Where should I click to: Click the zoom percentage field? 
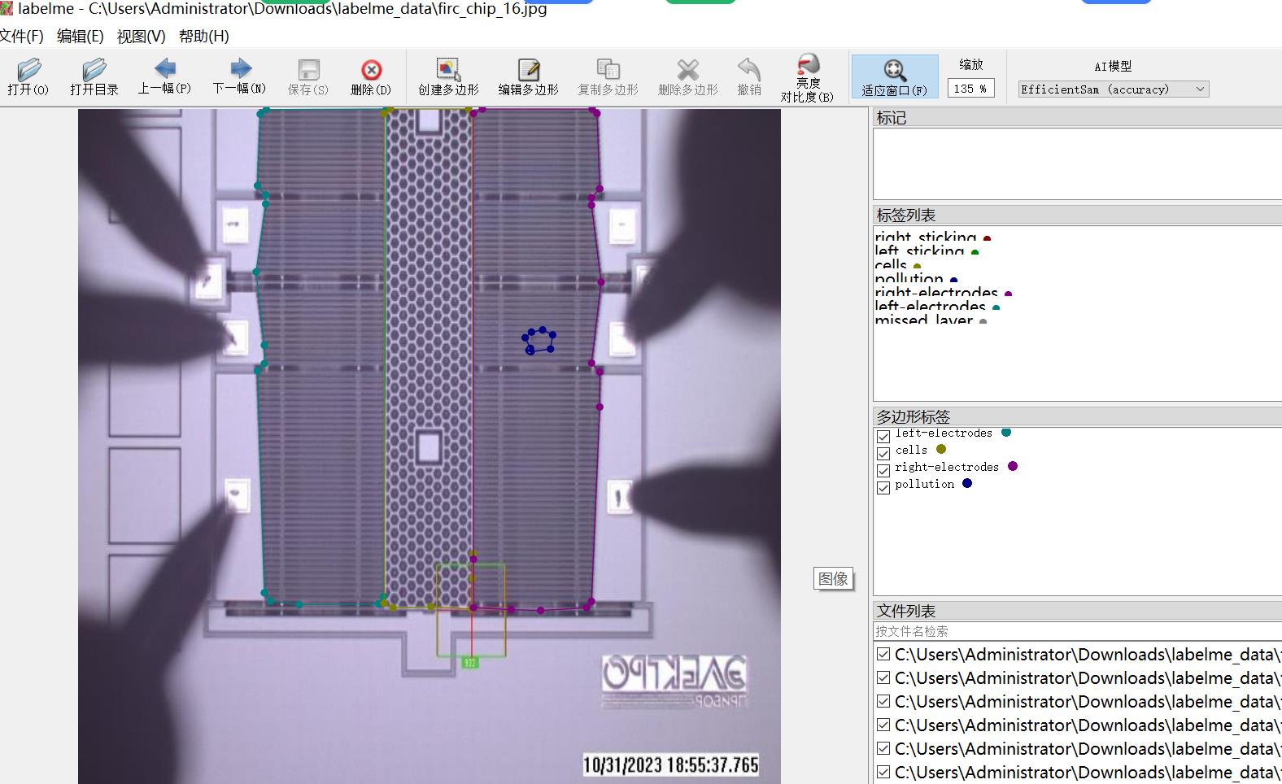coord(970,89)
